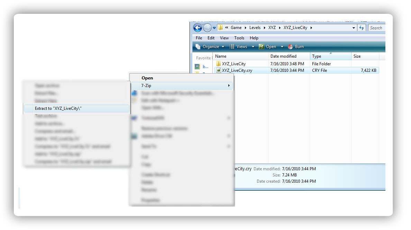Viewport: 411px width, 230px height.
Task: Open the 7-Zip submenu entry
Action: coord(181,86)
